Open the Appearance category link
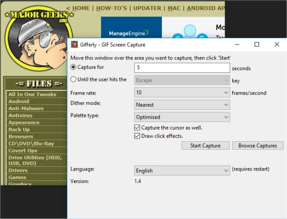 click(x=24, y=122)
